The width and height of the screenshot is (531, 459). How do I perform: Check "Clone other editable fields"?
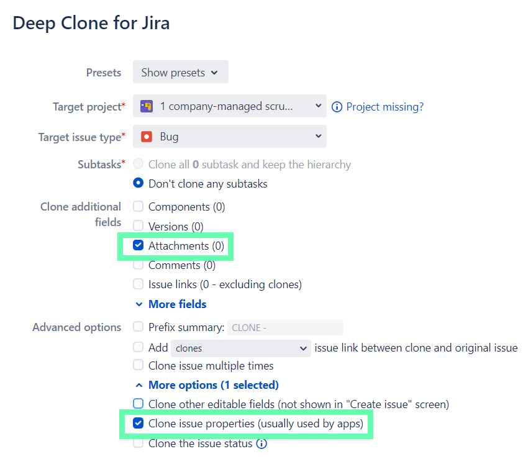pyautogui.click(x=138, y=404)
